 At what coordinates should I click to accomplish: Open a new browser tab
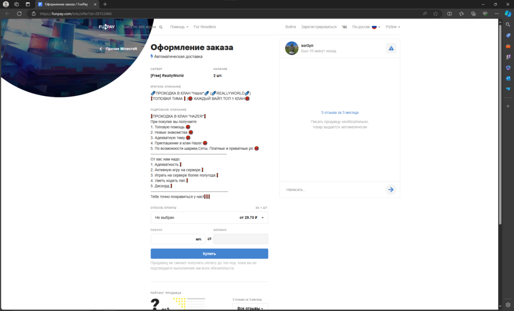(x=105, y=4)
